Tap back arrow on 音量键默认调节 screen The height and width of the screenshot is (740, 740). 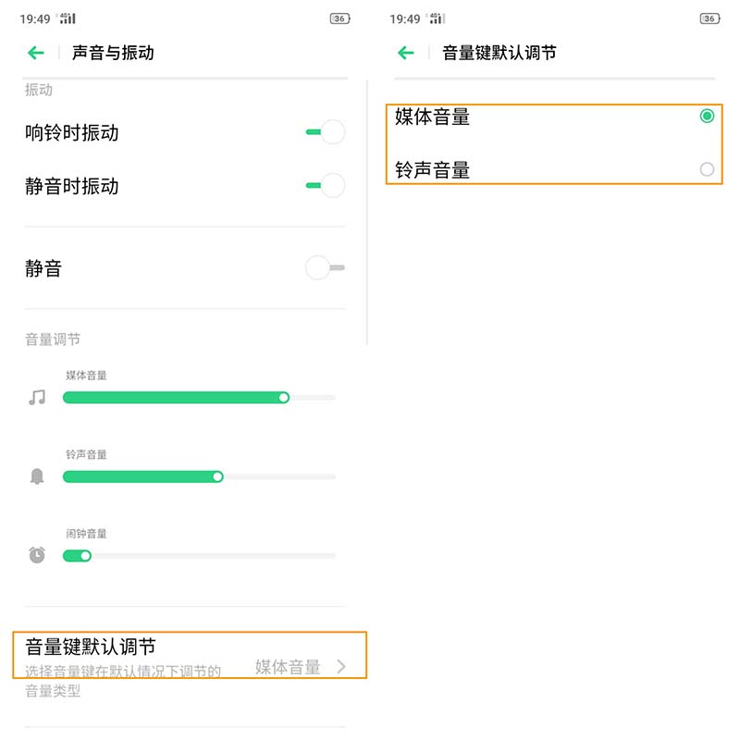pyautogui.click(x=406, y=53)
